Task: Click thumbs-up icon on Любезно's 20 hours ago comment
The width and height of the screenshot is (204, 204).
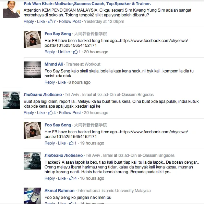Action: pos(50,112)
